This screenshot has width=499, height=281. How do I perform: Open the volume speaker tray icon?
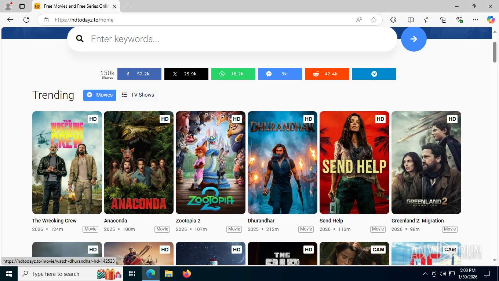[x=442, y=274]
